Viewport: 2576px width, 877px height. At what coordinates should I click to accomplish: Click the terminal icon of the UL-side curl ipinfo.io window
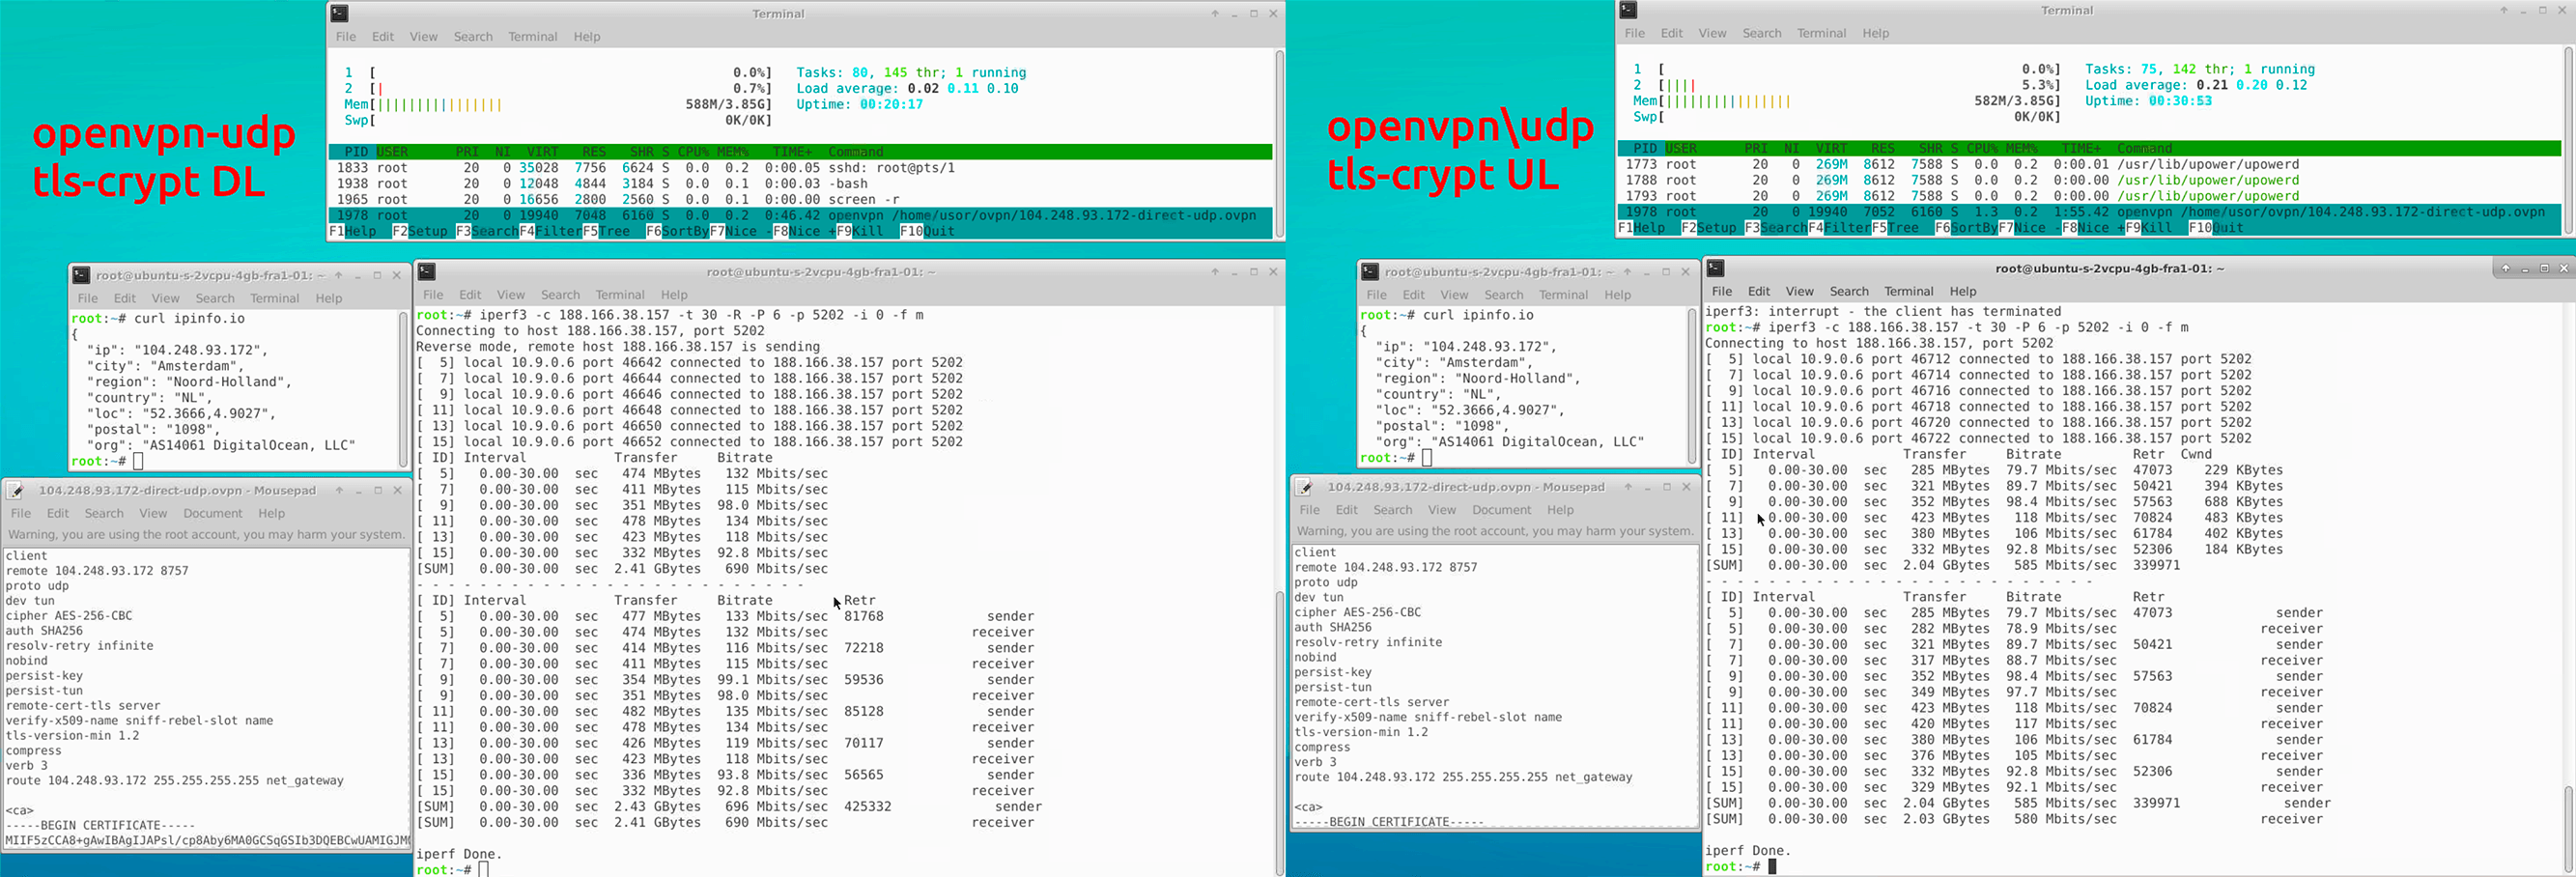coord(1371,272)
